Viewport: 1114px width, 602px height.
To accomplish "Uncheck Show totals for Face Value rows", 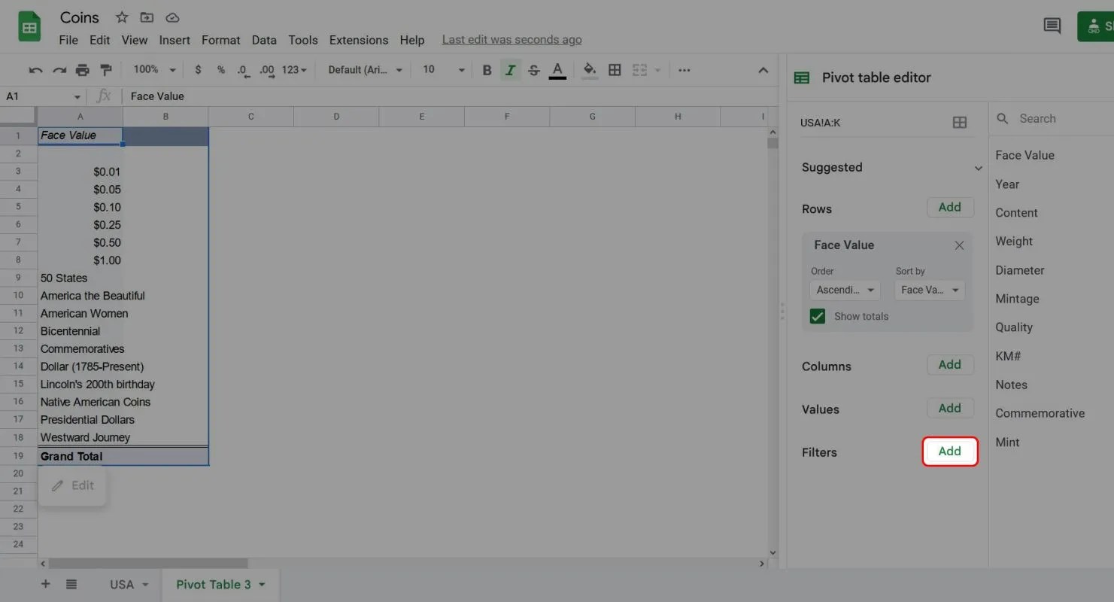I will (x=817, y=316).
